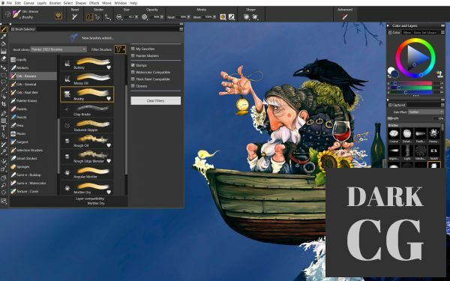Click the Reset tool icon in property bar

coord(74,17)
